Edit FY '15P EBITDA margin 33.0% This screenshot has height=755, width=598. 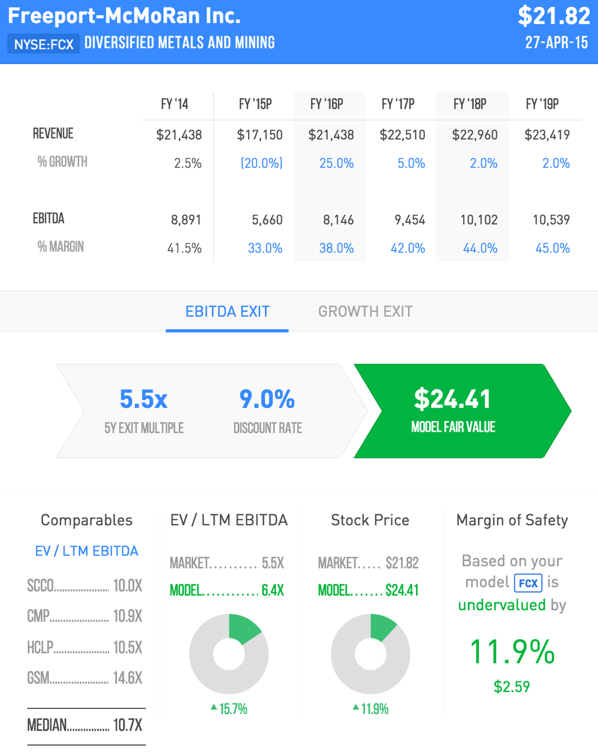coord(265,249)
